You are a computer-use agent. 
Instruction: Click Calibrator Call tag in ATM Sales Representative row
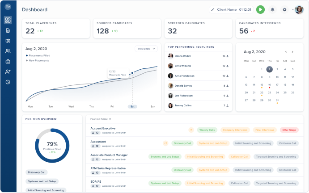point(288,170)
